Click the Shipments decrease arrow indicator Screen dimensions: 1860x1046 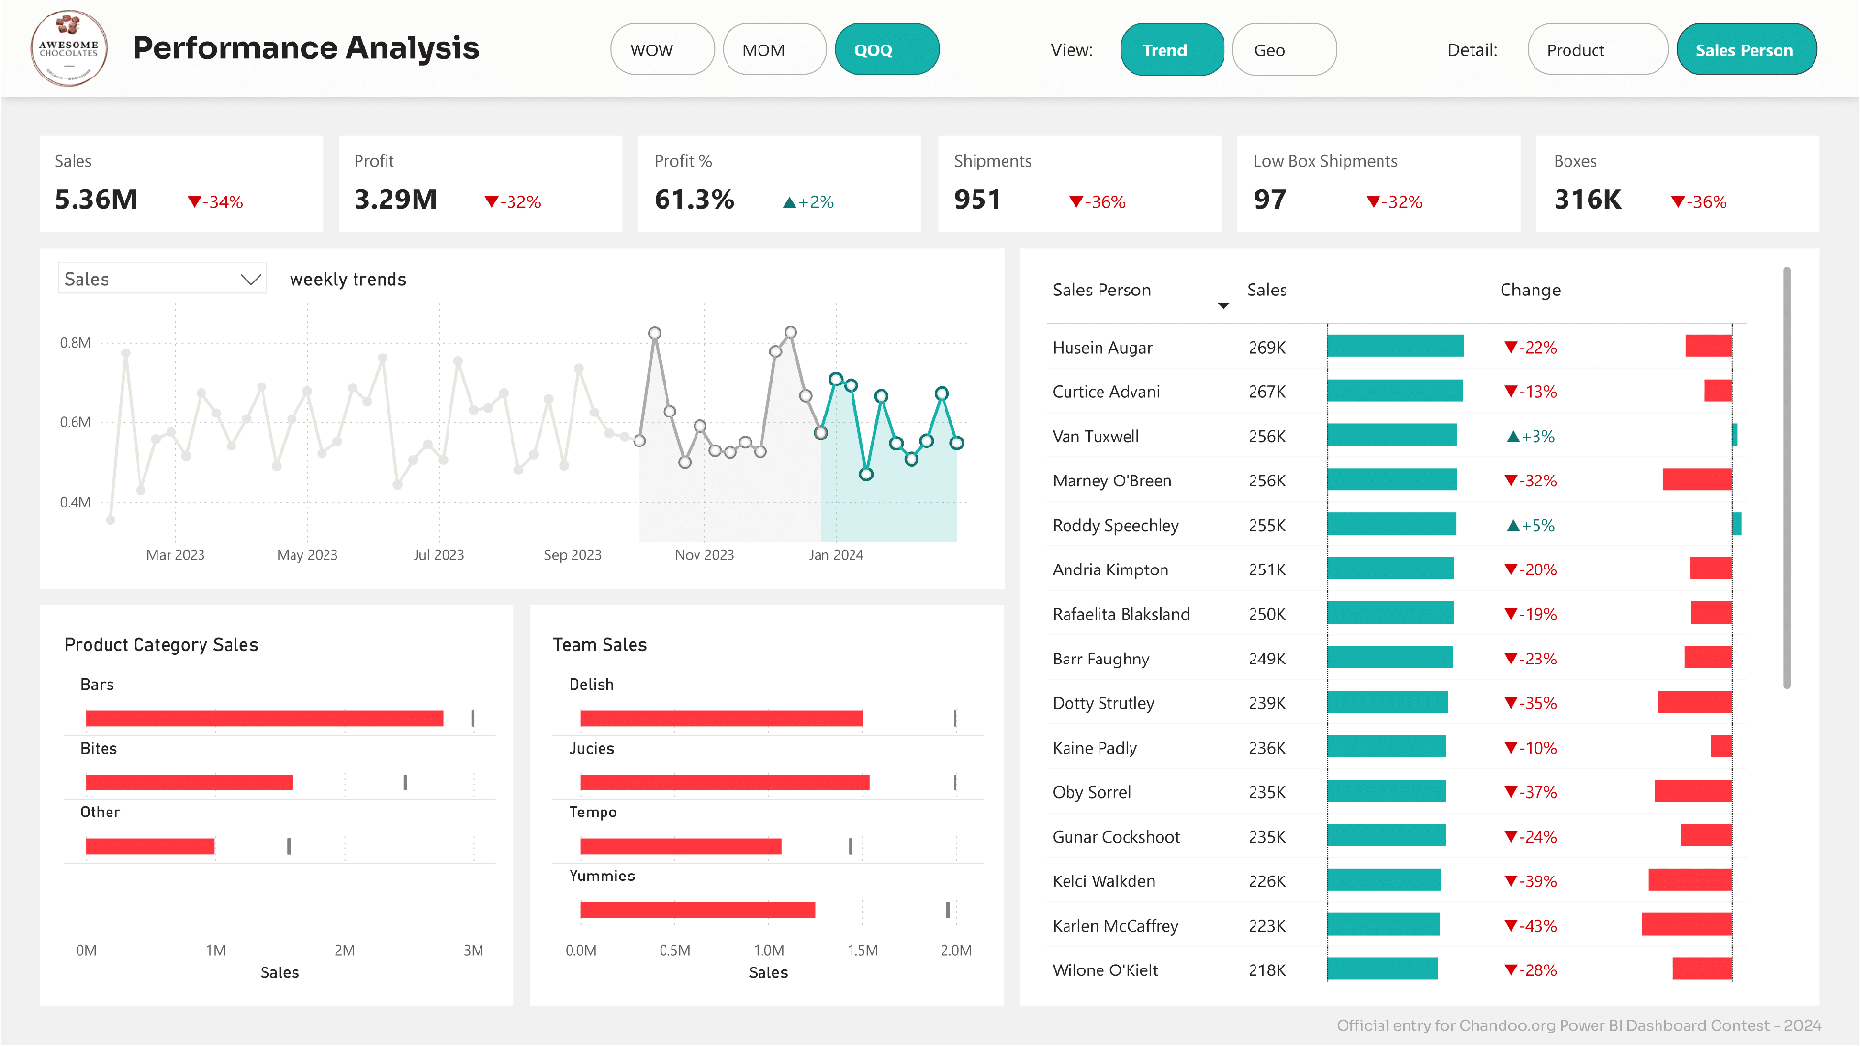(x=1076, y=202)
